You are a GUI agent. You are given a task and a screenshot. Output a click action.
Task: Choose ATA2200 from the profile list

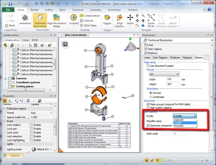[185, 126]
